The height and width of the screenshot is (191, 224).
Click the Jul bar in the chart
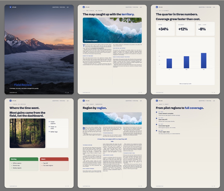click(x=169, y=63)
